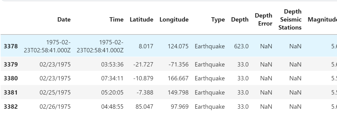This screenshot has width=337, height=117.
Task: Select the Magnitude column header
Action: click(323, 19)
